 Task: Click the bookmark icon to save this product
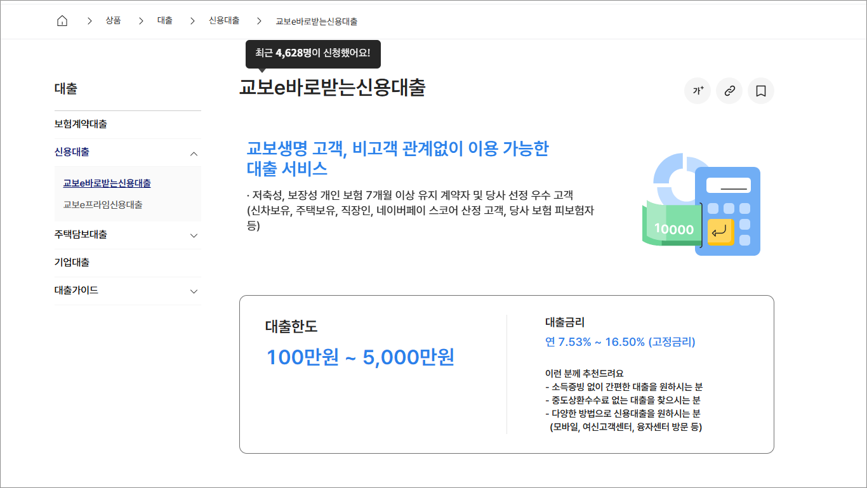[x=760, y=91]
